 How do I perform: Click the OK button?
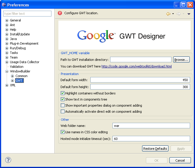coord(156,160)
